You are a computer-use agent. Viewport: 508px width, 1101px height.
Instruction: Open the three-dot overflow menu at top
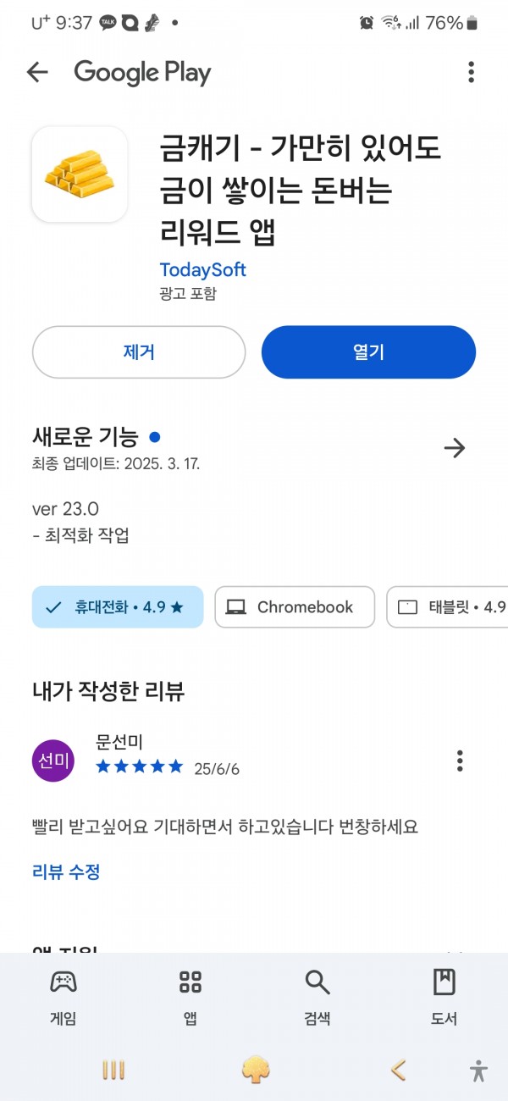(x=471, y=73)
